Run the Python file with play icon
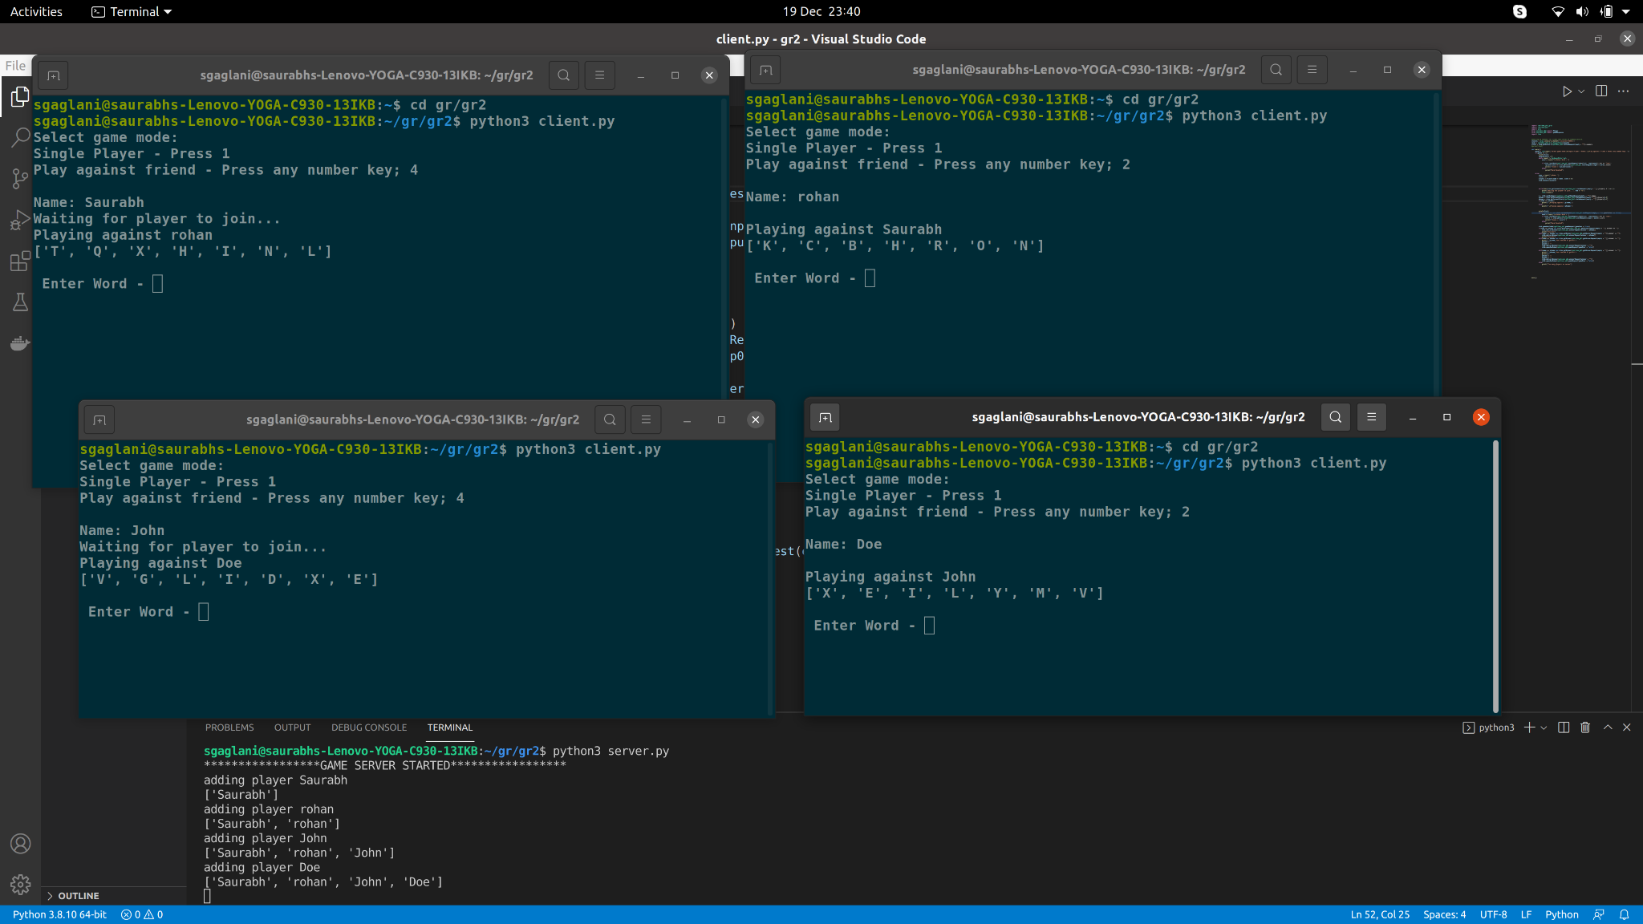Screen dimensions: 1643x924 coord(1566,91)
